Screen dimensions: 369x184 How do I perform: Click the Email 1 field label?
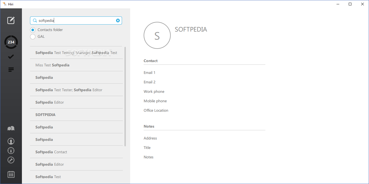150,73
